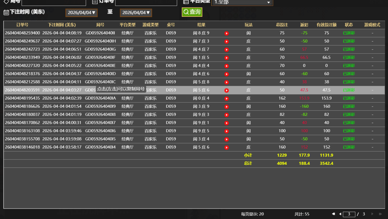Click the page number input box
The width and height of the screenshot is (388, 219).
[349, 214]
